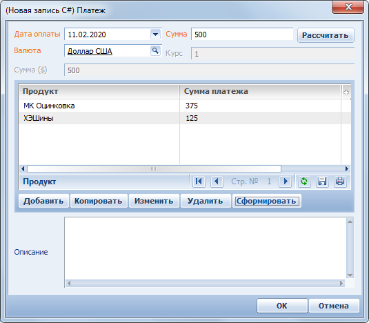Image resolution: width=369 pixels, height=323 pixels.
Task: Open currency lookup with magnifier icon
Action: [x=155, y=51]
